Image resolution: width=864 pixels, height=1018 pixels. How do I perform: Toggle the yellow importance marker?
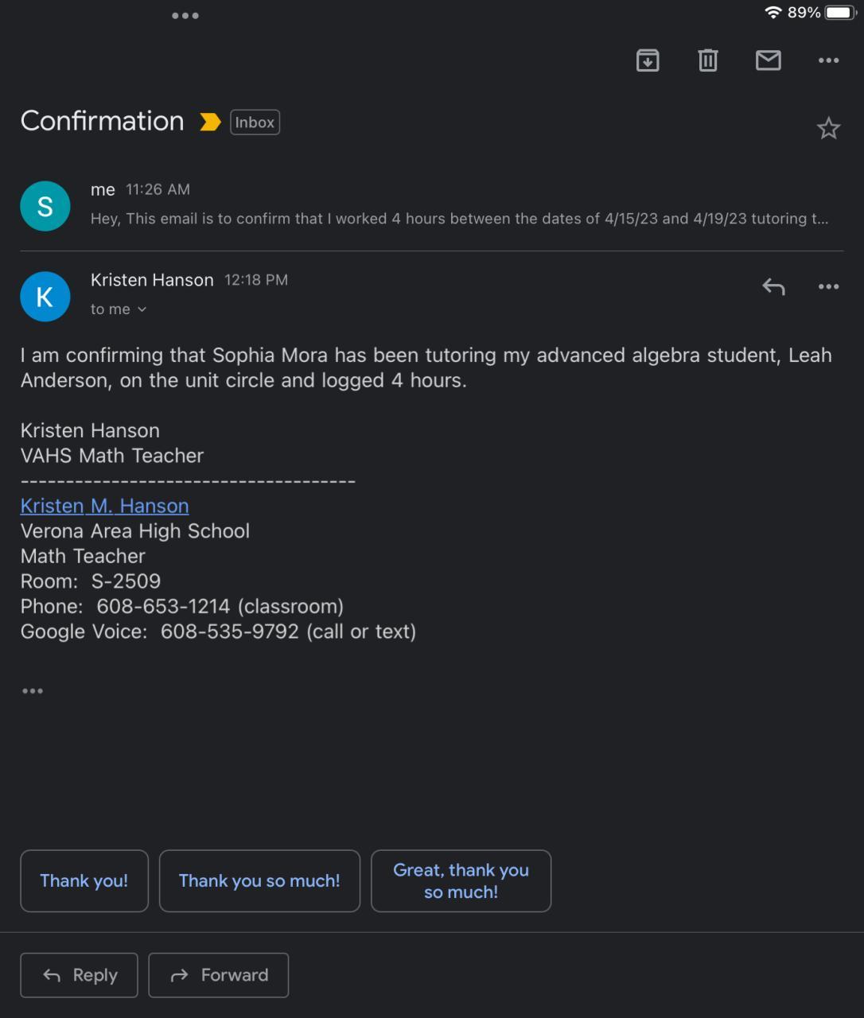pos(210,122)
